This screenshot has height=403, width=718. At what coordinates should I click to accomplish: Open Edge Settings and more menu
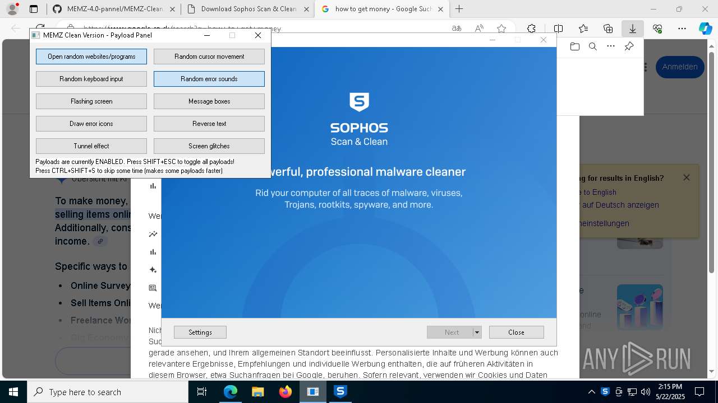click(682, 29)
